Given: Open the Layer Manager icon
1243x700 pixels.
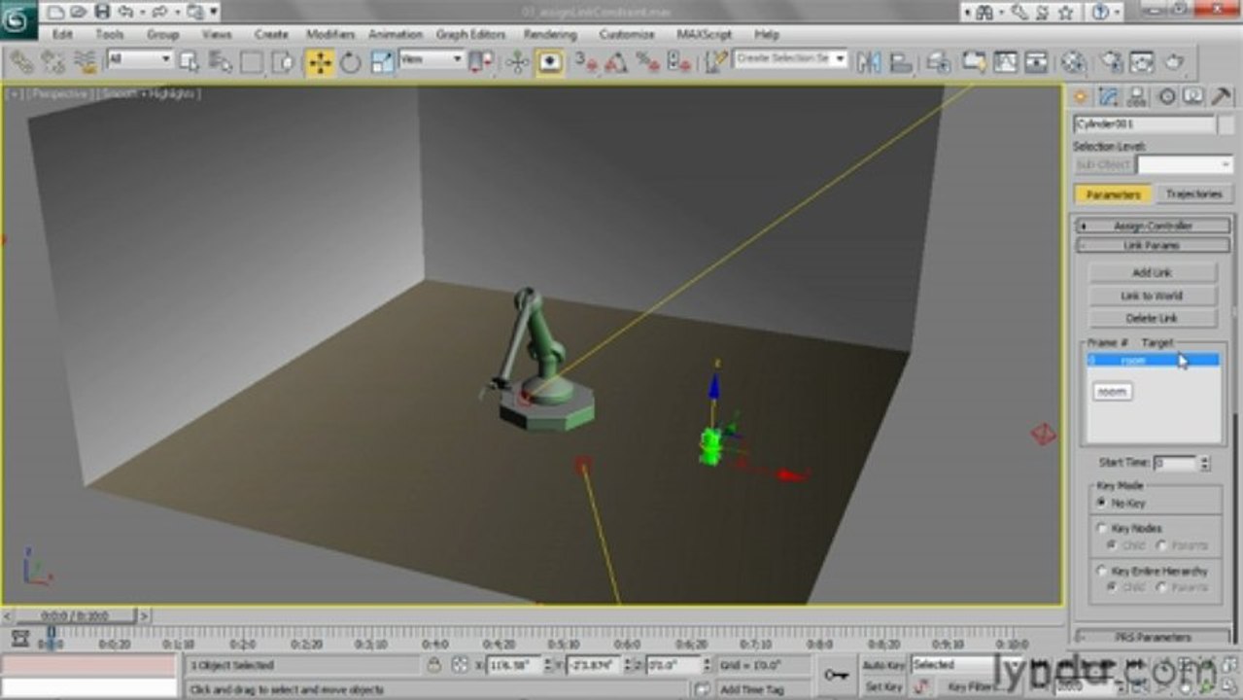Looking at the screenshot, I should (938, 62).
